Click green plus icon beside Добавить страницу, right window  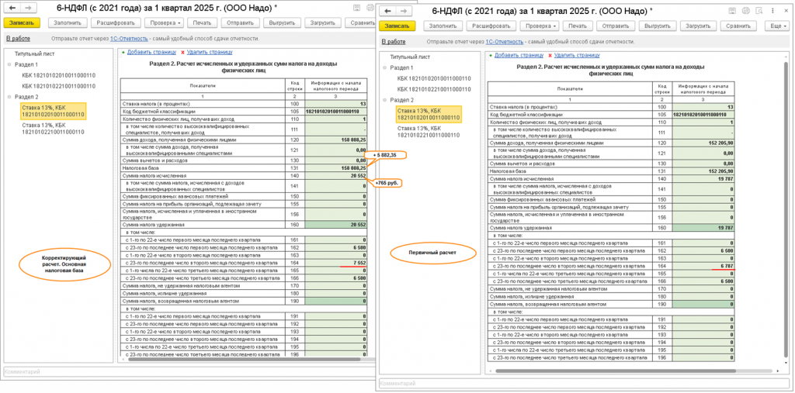click(x=491, y=55)
